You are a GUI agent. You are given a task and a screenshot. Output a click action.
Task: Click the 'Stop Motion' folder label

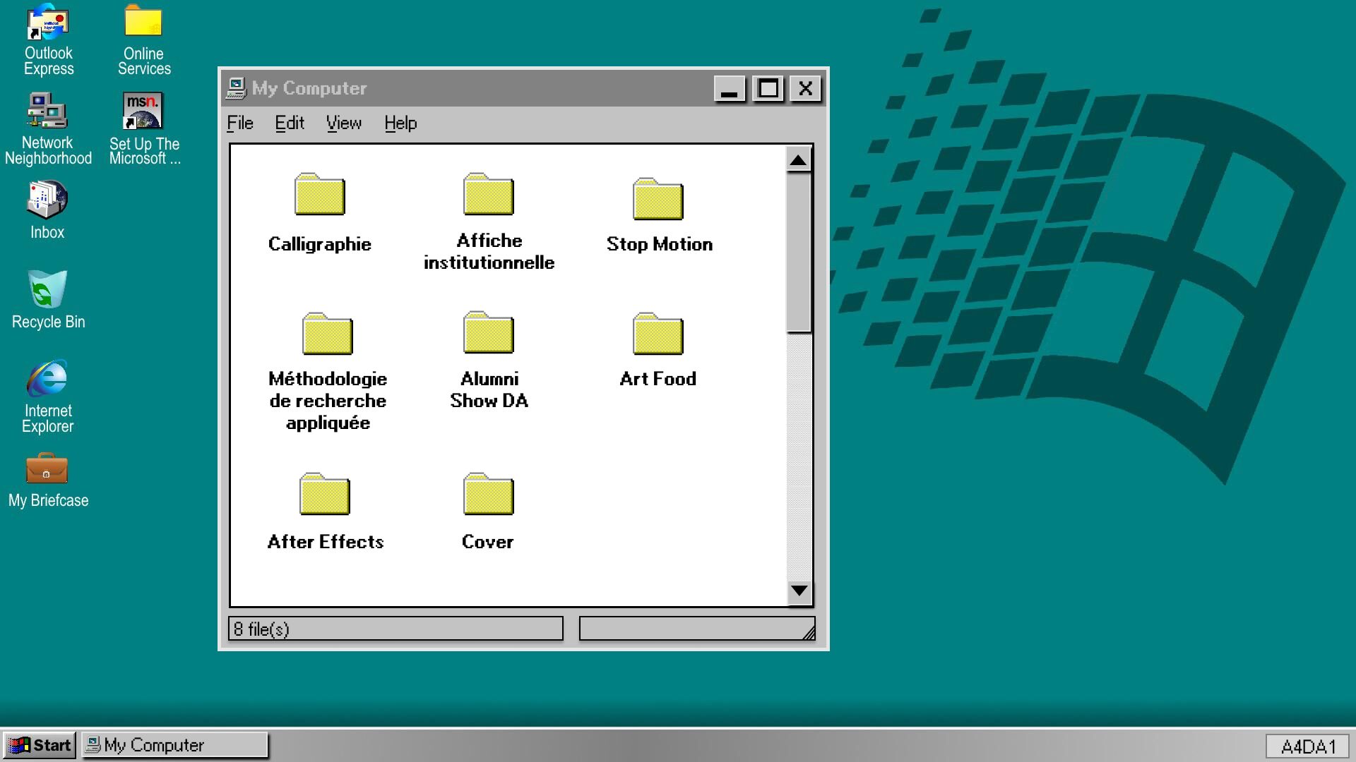click(x=660, y=244)
